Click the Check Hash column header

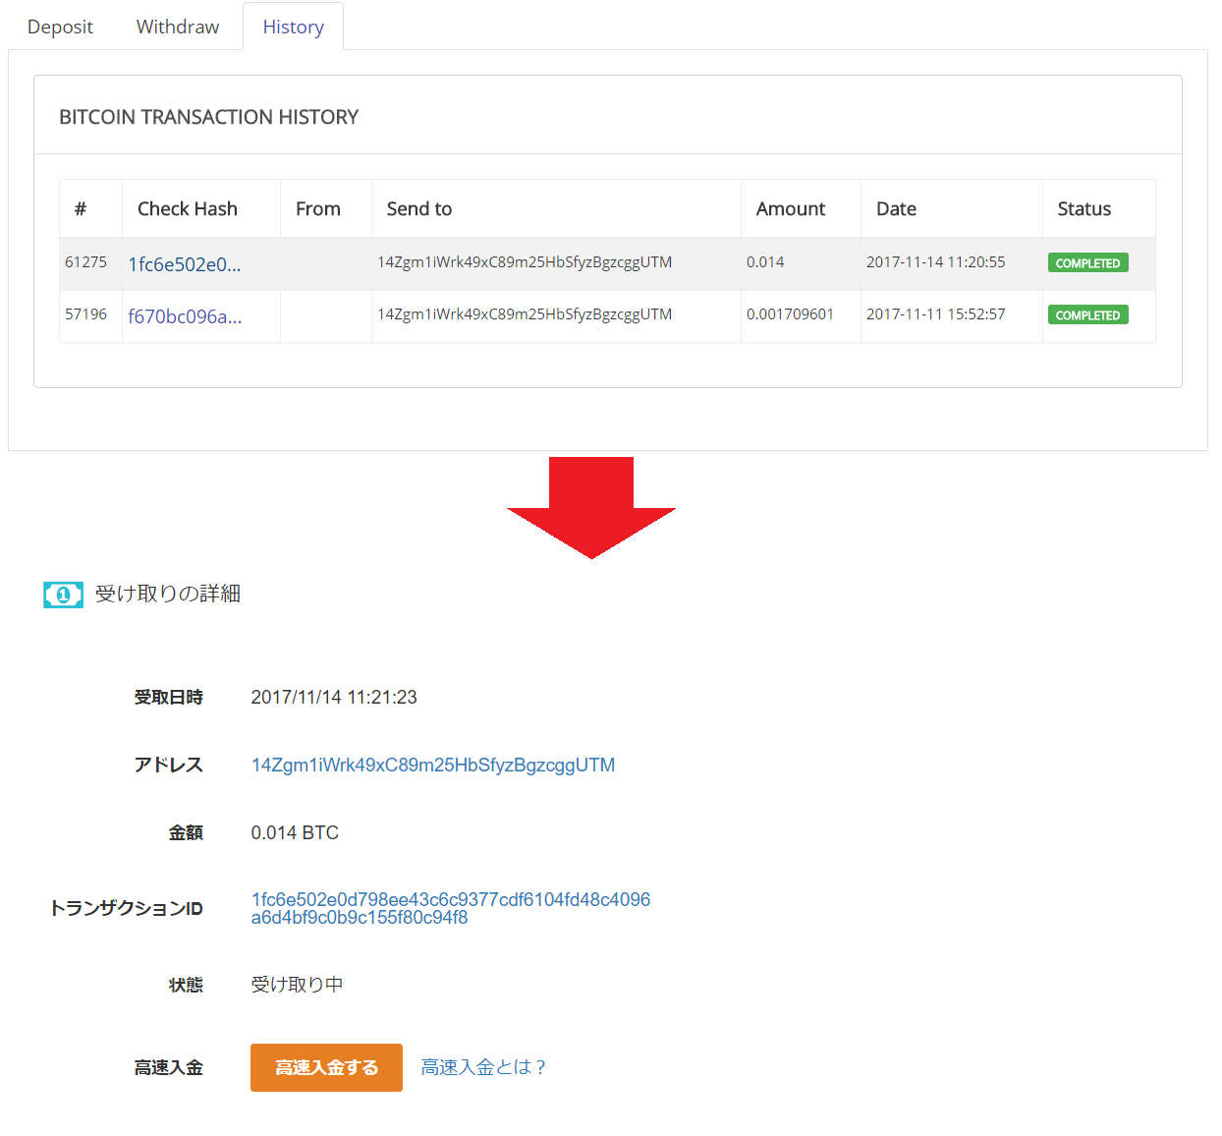click(188, 209)
